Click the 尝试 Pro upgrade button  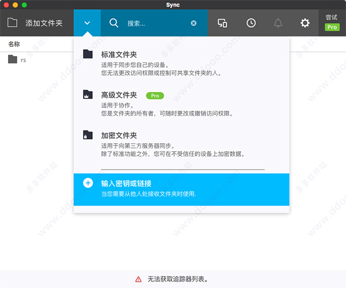(x=332, y=23)
